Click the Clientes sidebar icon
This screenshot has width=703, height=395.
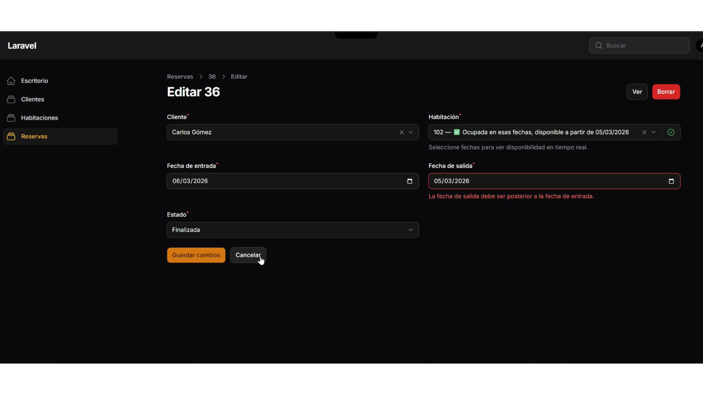11,99
